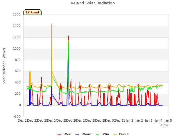Image resolution: width=186 pixels, height=140 pixels.
Task: Click the orange LWout spike peak near 1400
Action: pyautogui.click(x=51, y=25)
